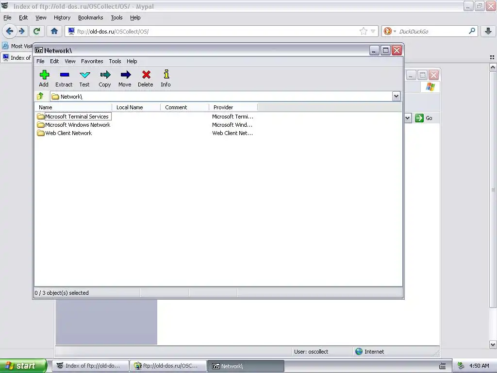Screen dimensions: 497x373
Task: Open the 7-Zip Tools menu
Action: pos(115,61)
